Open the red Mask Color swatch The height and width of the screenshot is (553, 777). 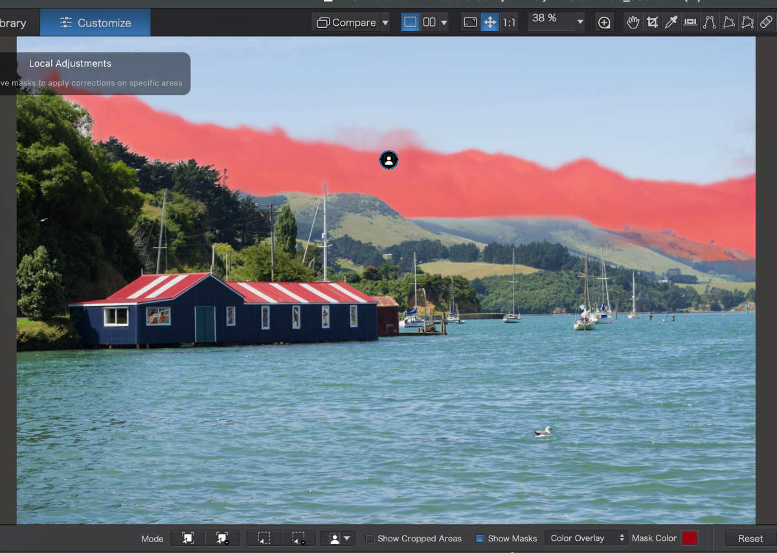690,538
